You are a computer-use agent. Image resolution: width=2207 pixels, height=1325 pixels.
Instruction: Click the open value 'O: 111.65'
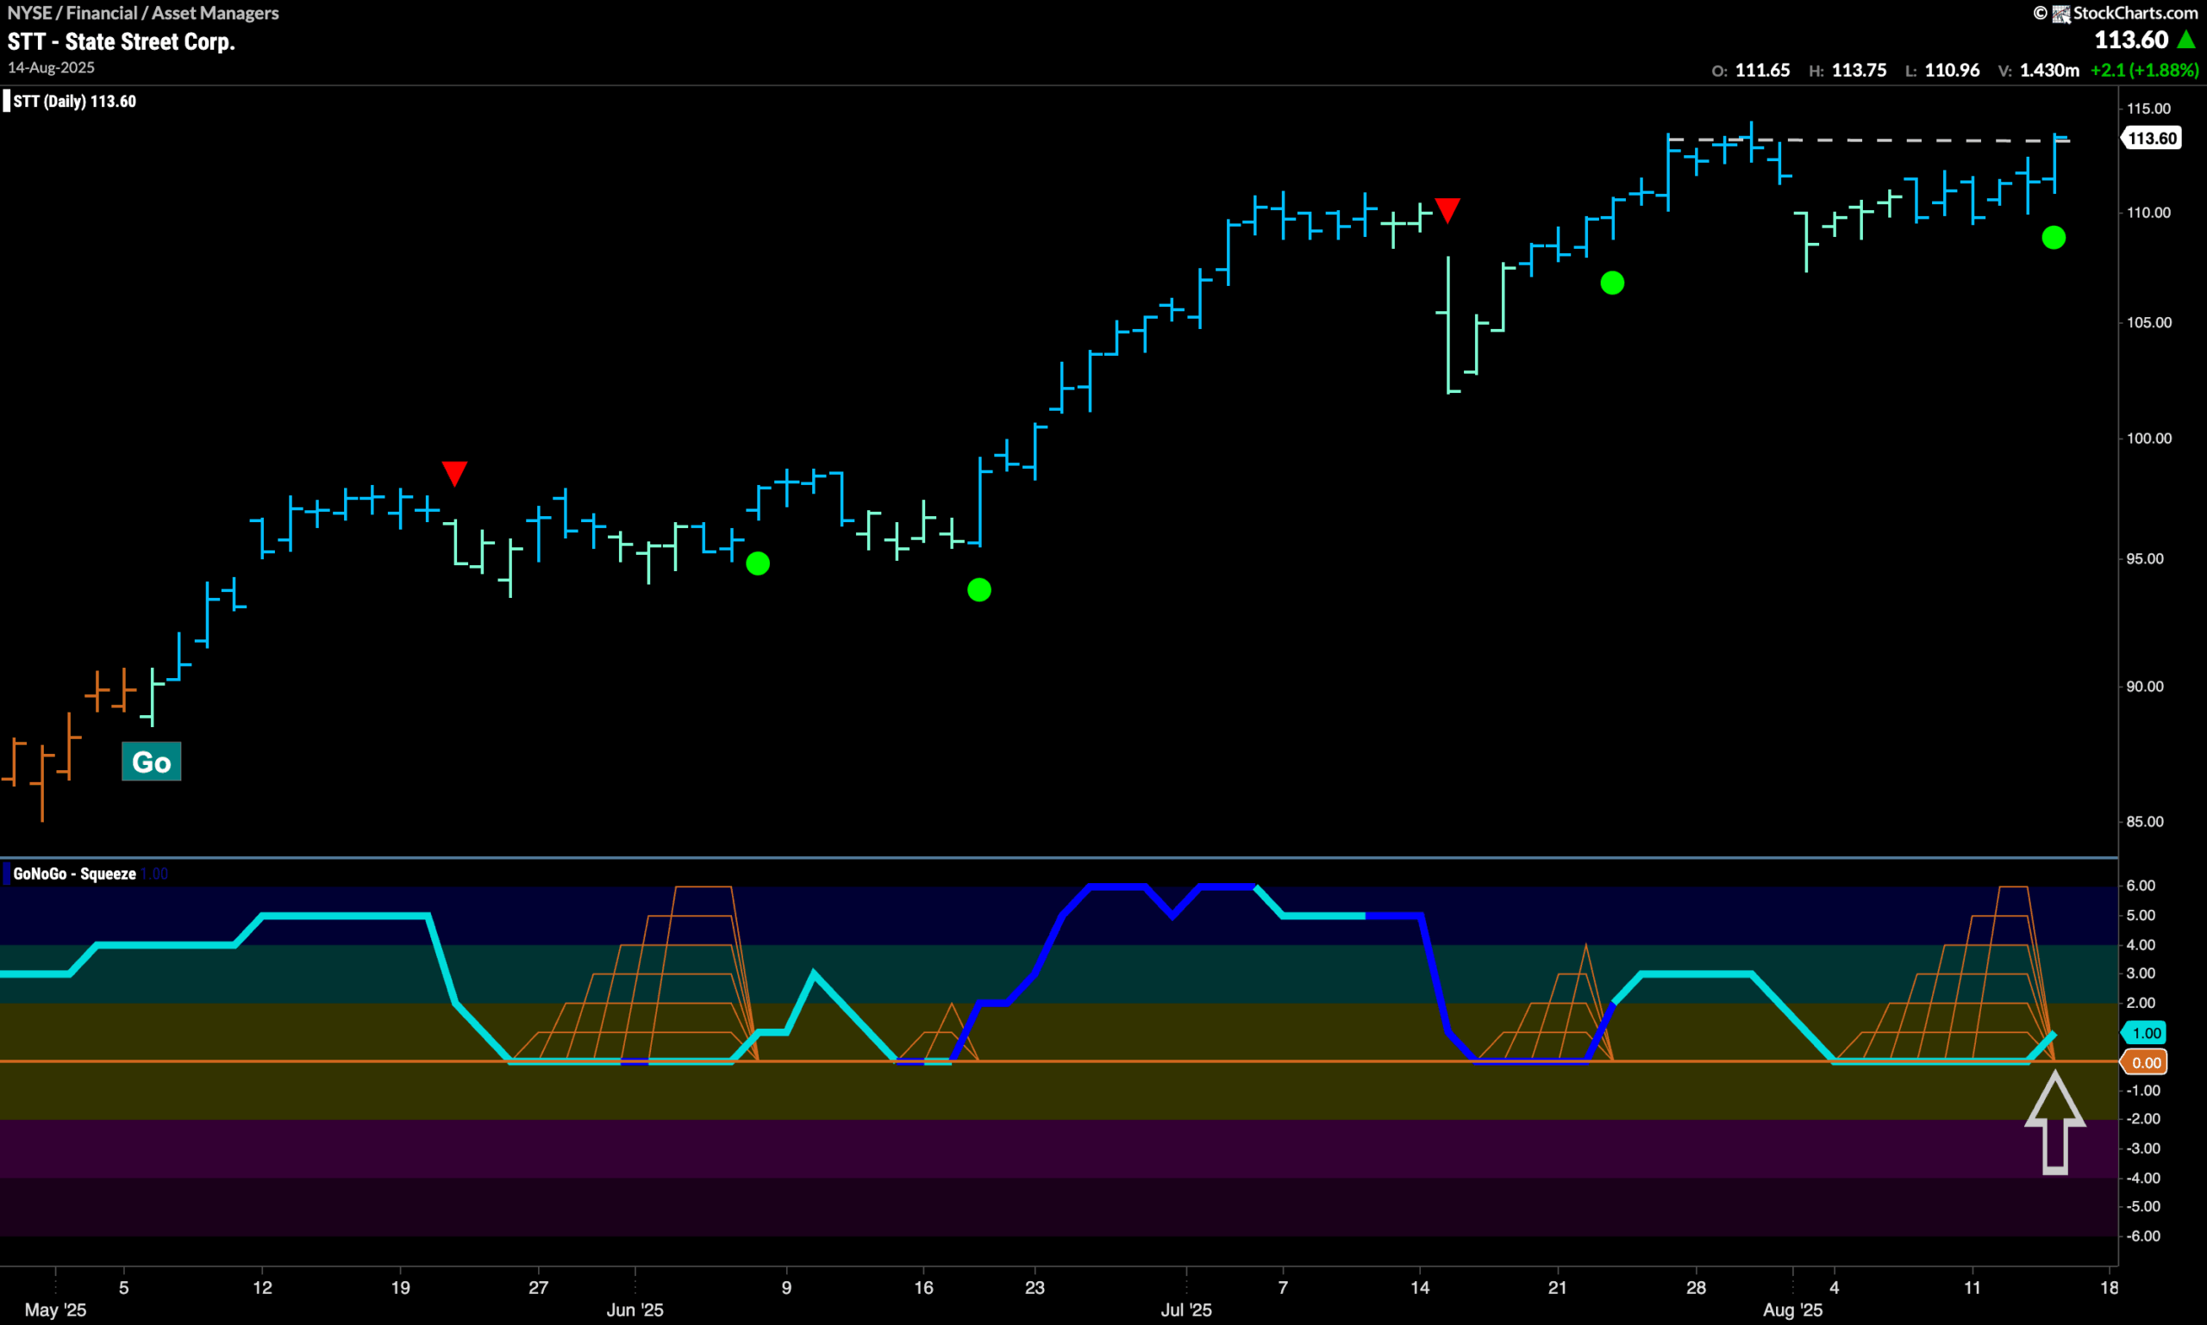[x=1750, y=70]
